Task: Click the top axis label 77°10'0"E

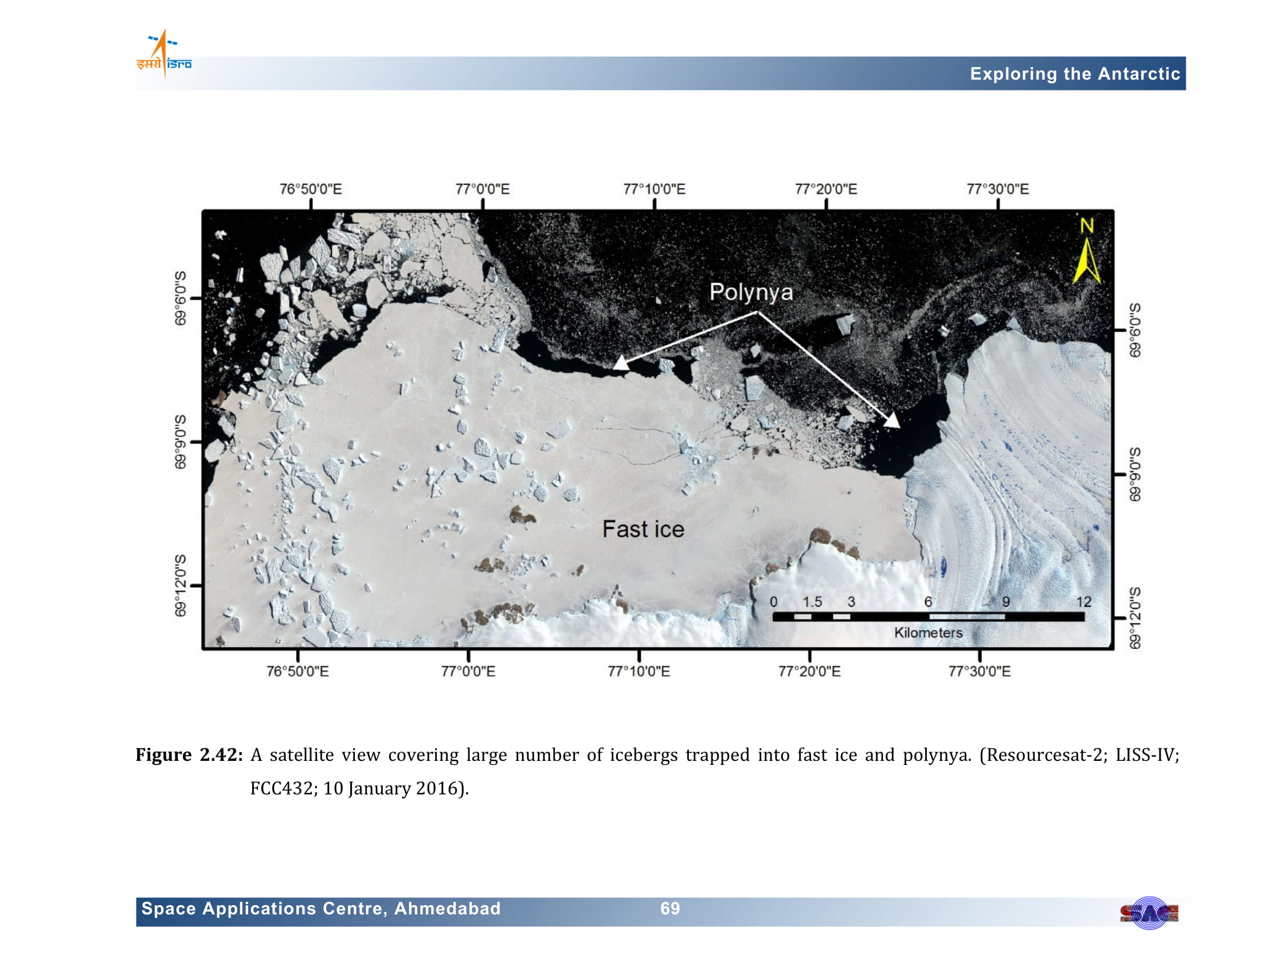Action: pos(654,189)
